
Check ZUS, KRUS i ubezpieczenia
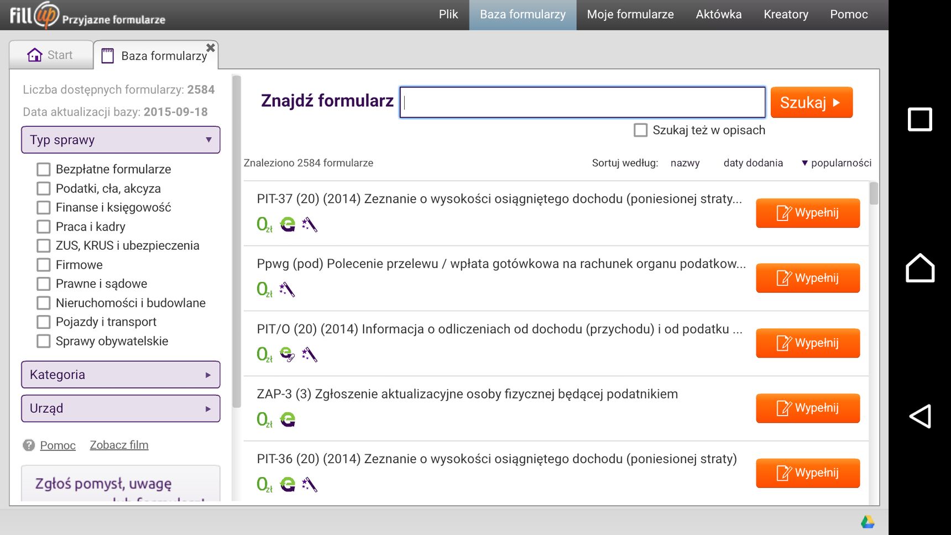click(x=43, y=245)
